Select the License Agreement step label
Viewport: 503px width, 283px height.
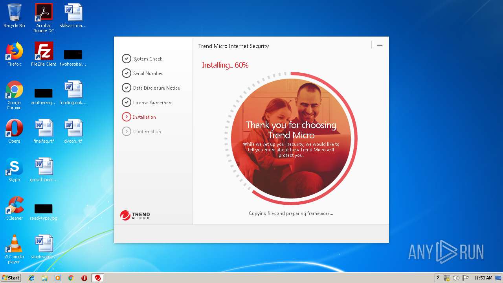[x=153, y=103]
